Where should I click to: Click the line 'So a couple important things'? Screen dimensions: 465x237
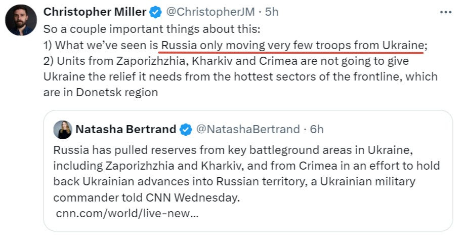152,29
